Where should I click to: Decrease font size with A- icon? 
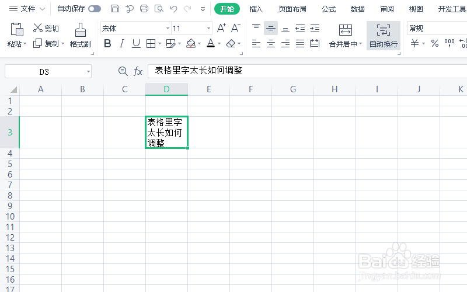(x=236, y=28)
